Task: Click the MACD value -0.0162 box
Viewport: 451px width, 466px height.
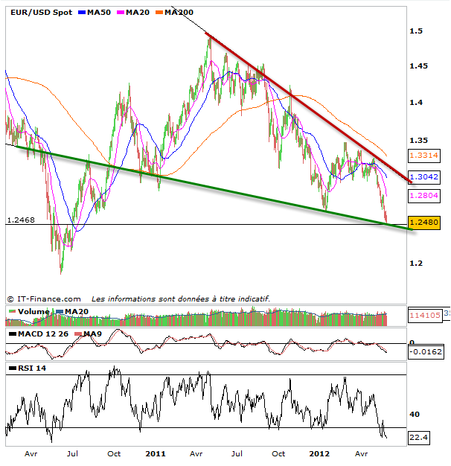Action: point(425,351)
